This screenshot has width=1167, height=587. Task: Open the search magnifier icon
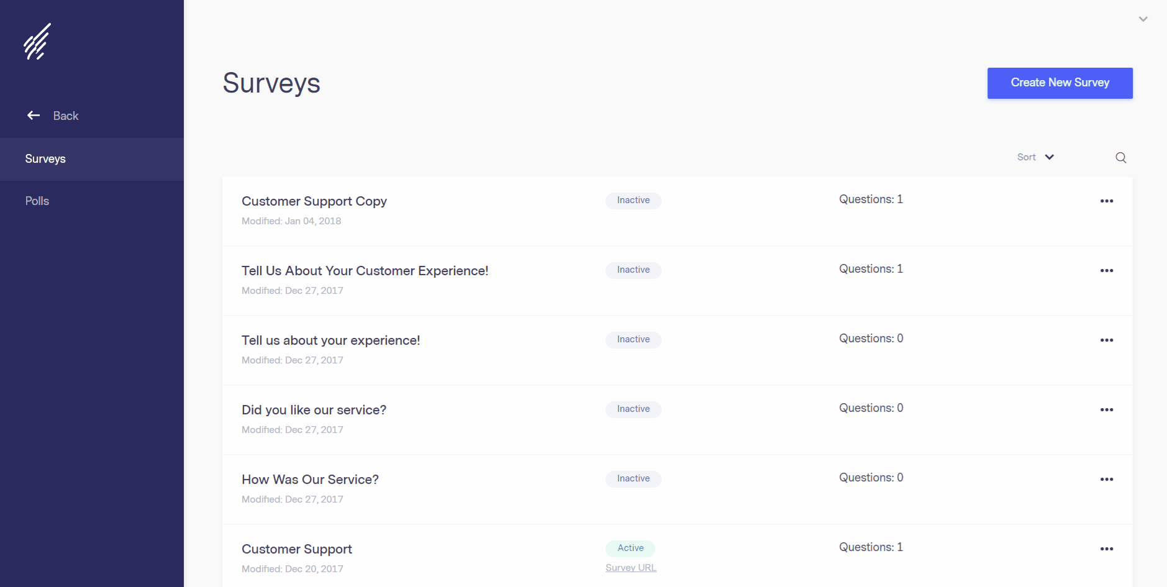click(x=1120, y=158)
